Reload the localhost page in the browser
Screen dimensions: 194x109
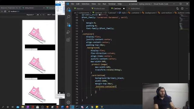(5, 12)
